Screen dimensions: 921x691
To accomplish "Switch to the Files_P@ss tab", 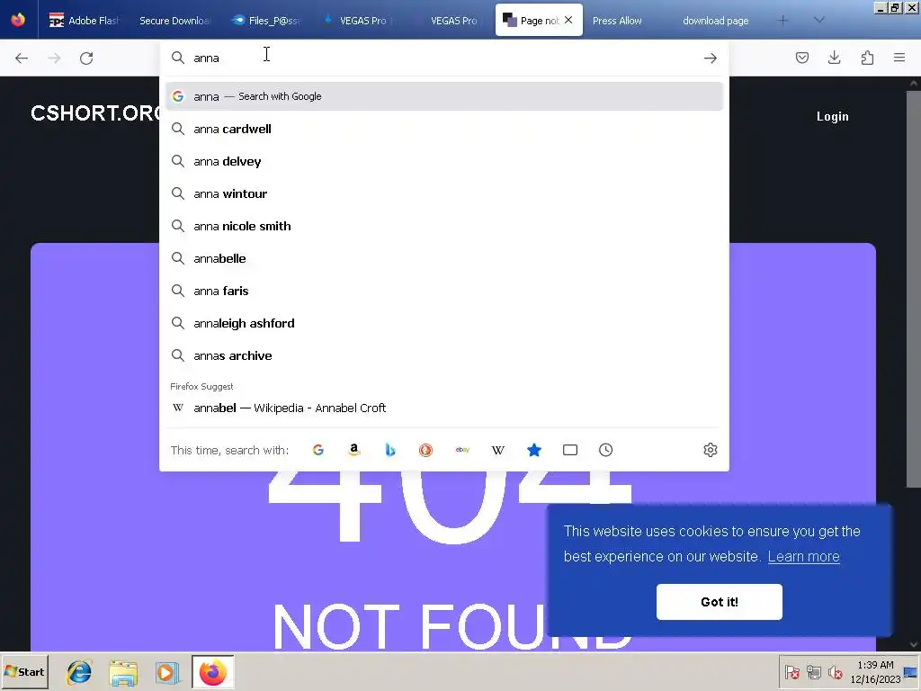I will [266, 21].
